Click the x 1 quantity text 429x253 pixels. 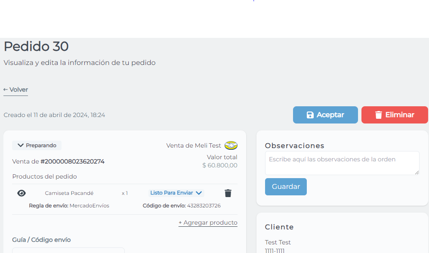point(125,193)
